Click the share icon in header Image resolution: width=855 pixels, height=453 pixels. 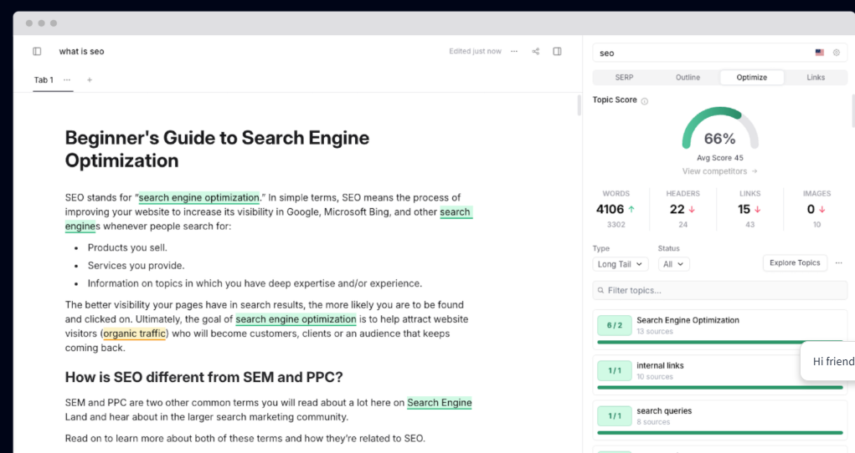[x=535, y=51]
